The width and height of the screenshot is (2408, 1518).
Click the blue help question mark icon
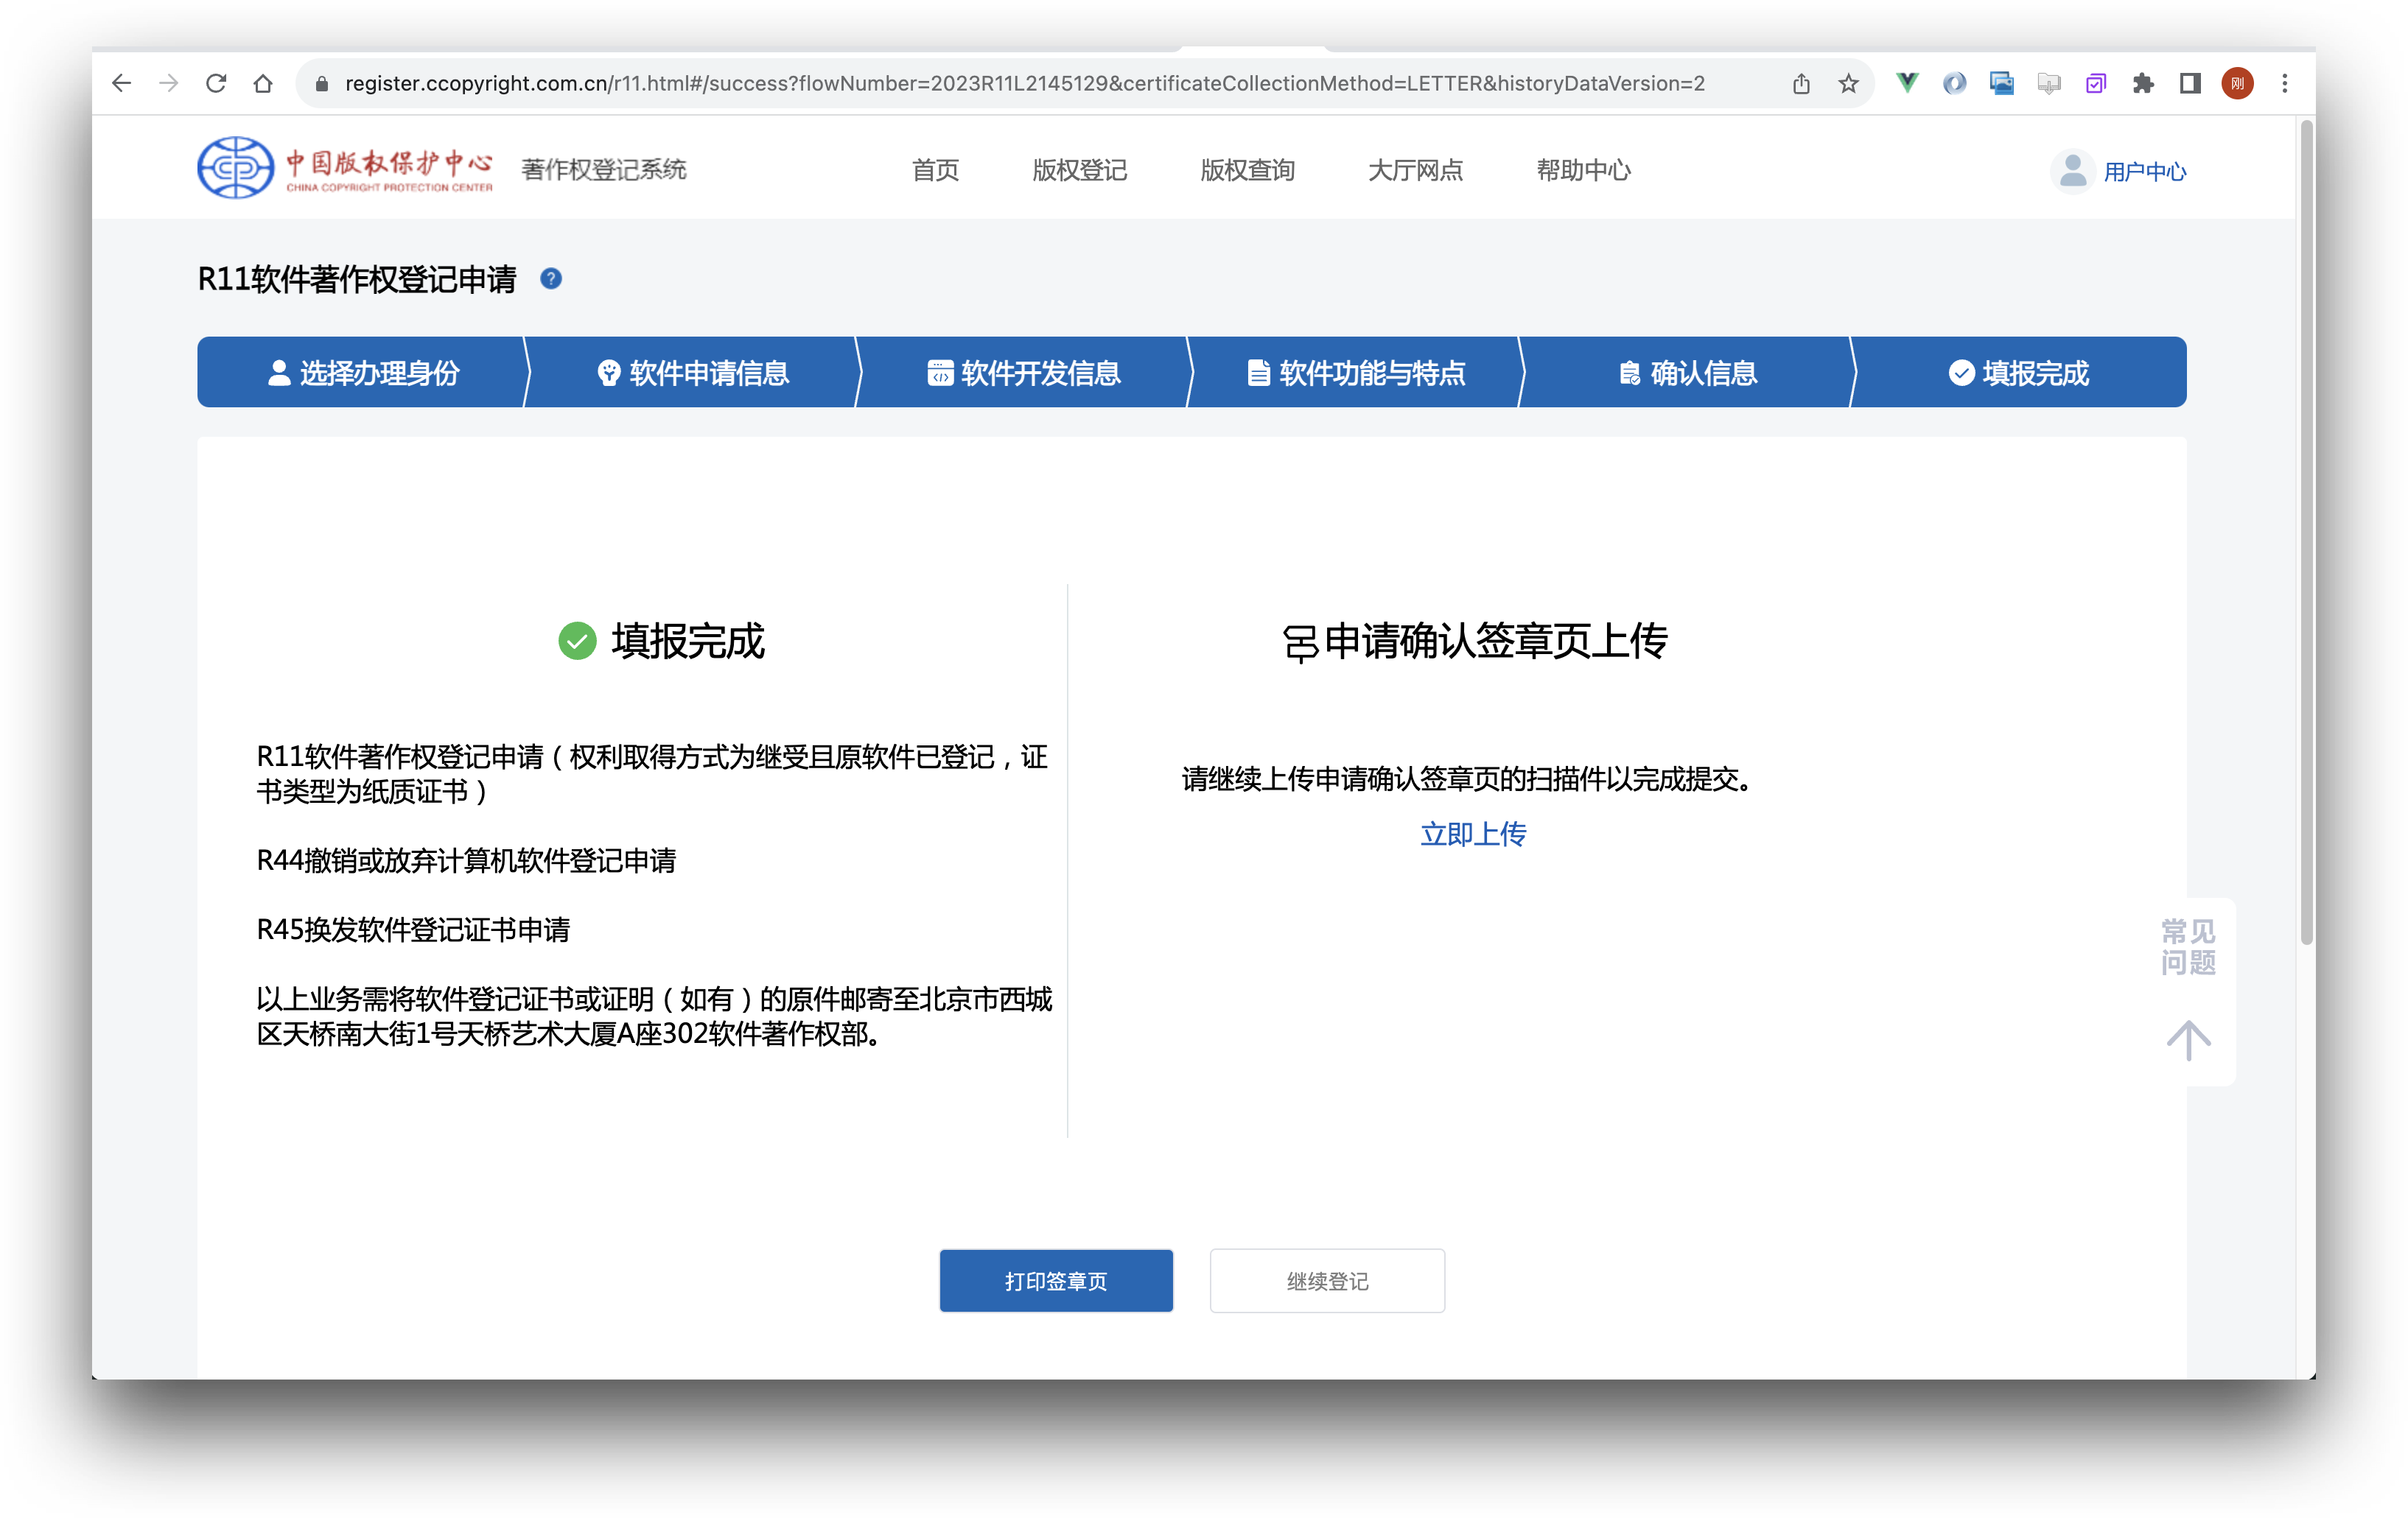[x=551, y=279]
